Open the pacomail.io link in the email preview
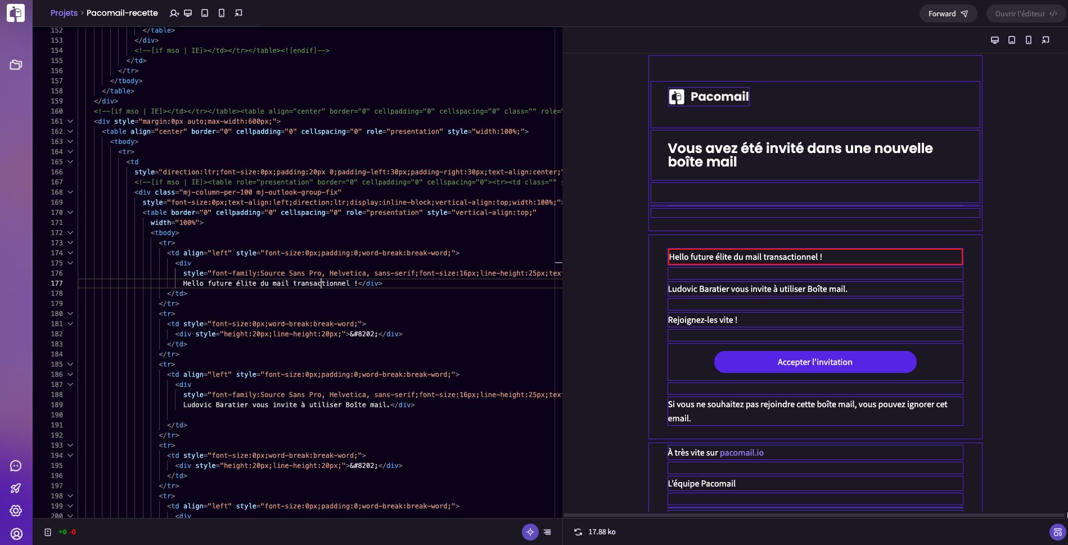This screenshot has height=545, width=1068. tap(741, 452)
